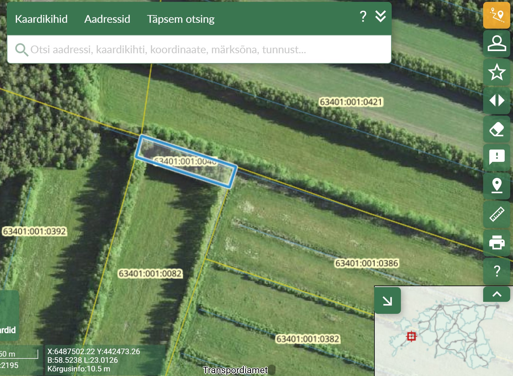Click the search panel help question mark

click(363, 16)
